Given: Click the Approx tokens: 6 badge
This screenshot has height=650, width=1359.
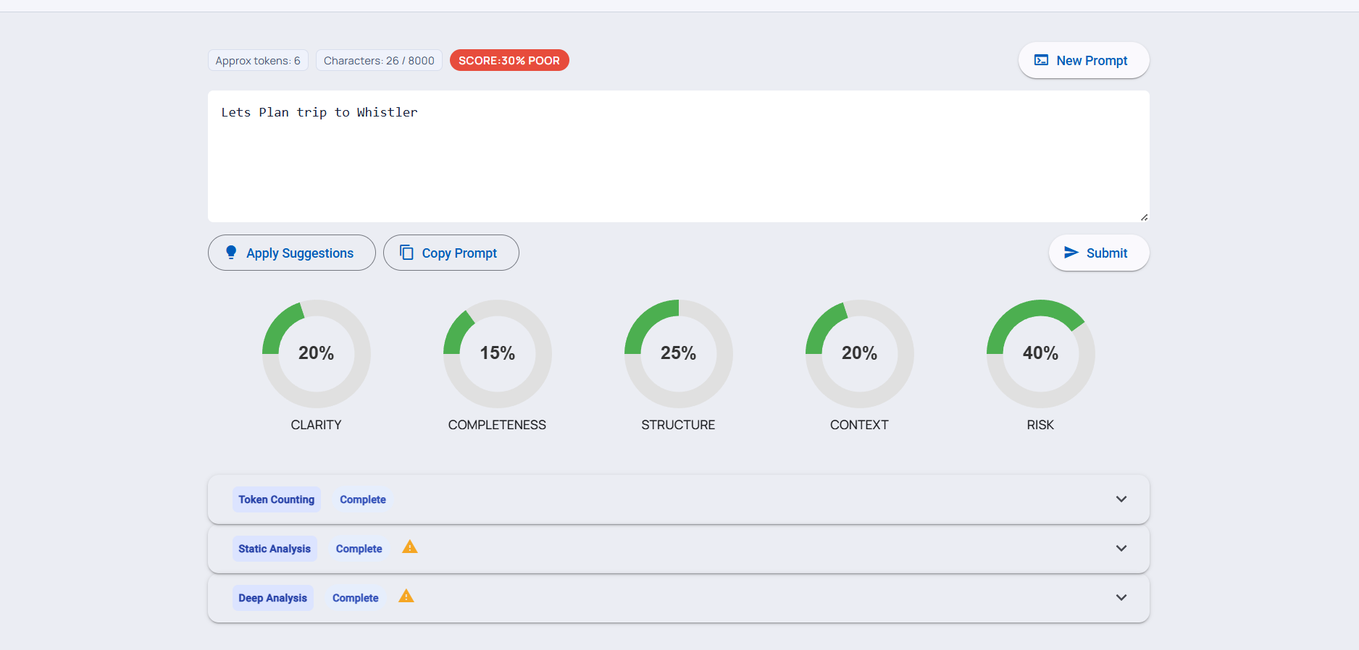Looking at the screenshot, I should (x=258, y=60).
